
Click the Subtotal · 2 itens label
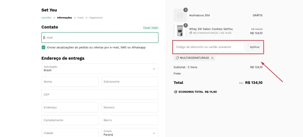186,67
